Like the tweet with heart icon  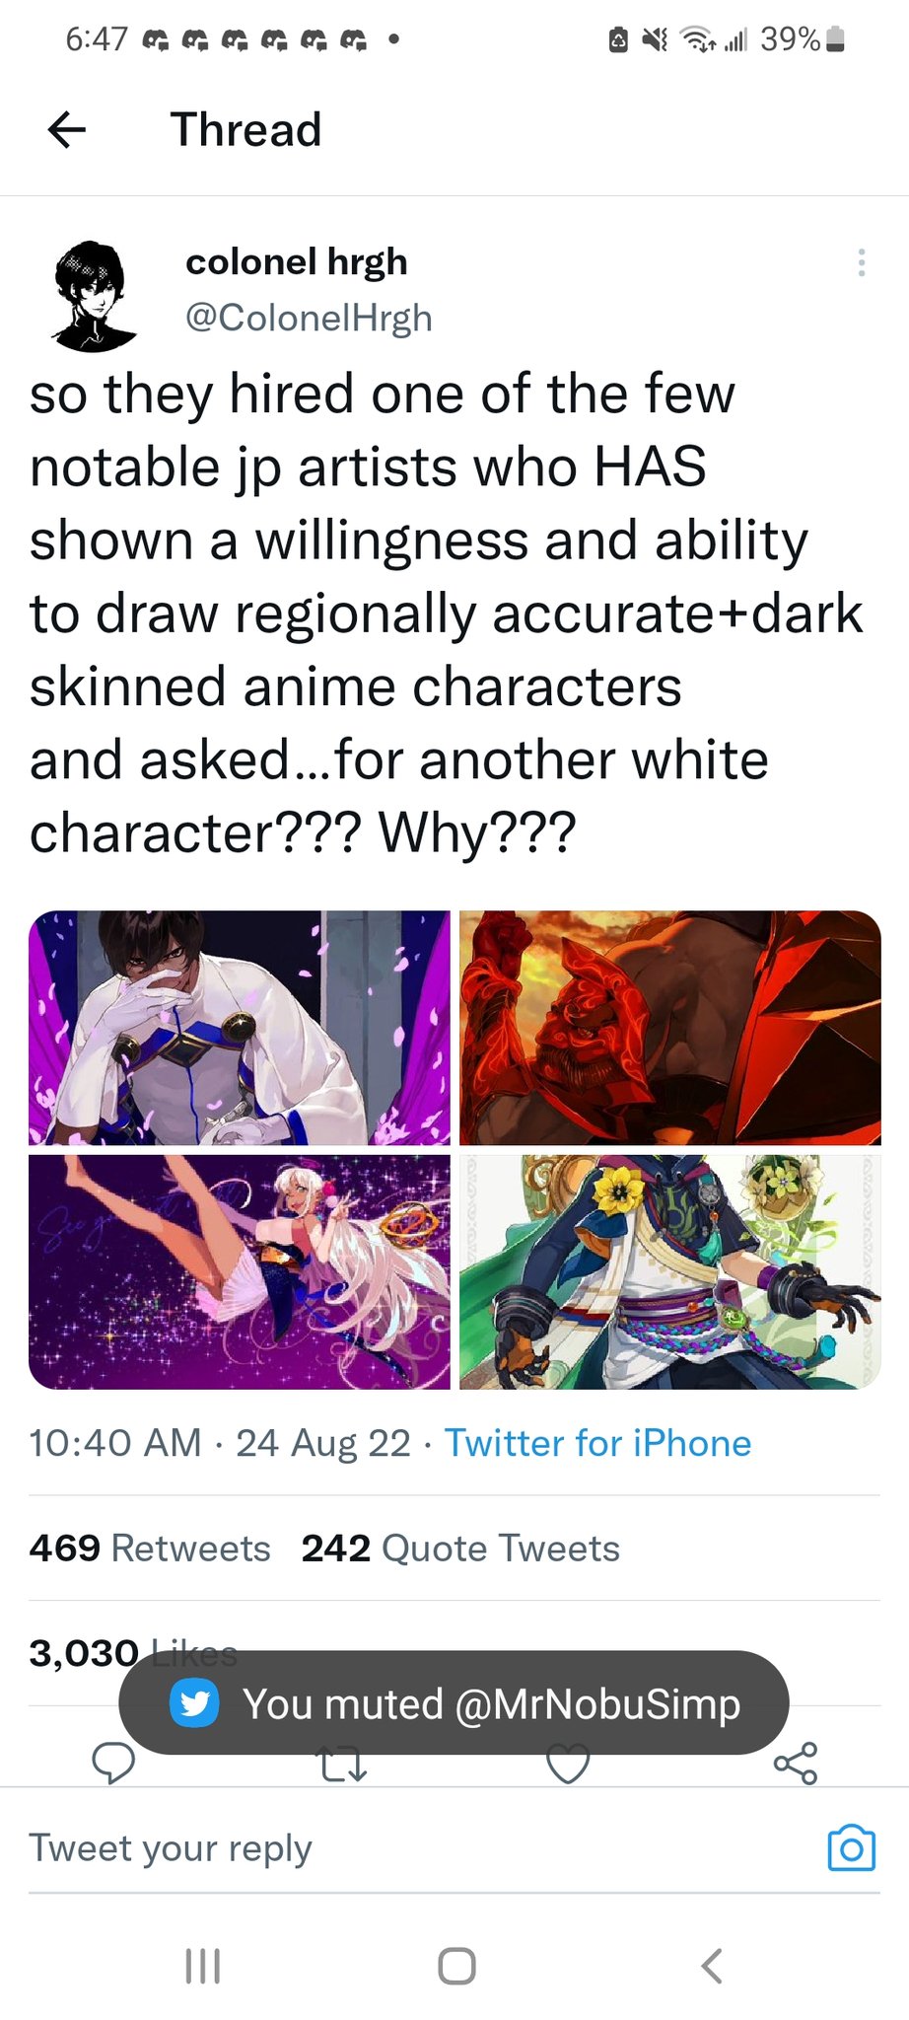point(568,1764)
